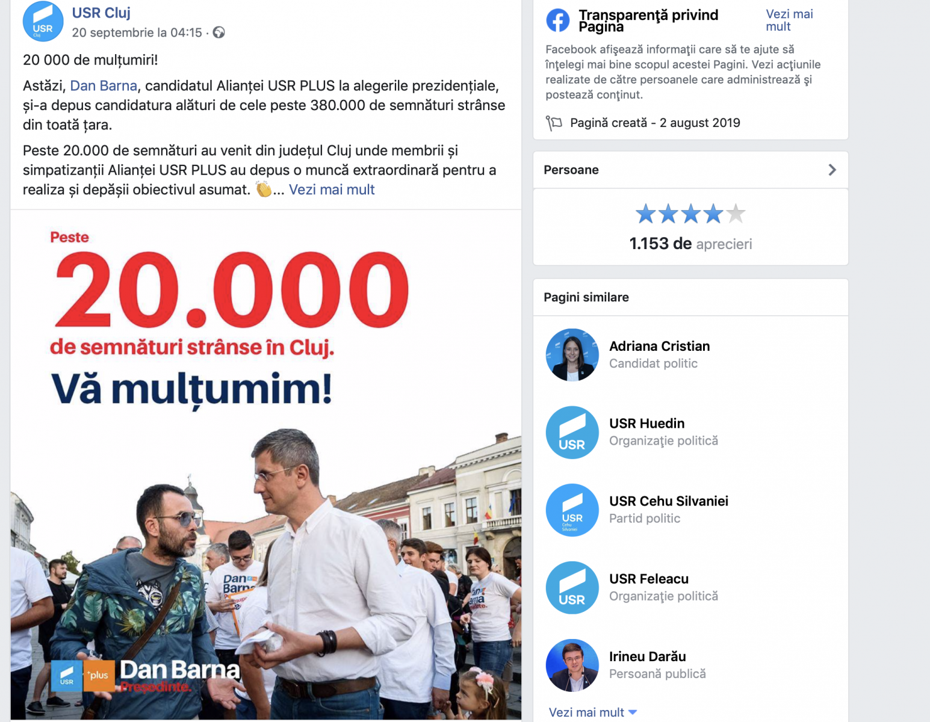The image size is (930, 722).
Task: Open Adriana Cristian's profile picture
Action: [572, 355]
